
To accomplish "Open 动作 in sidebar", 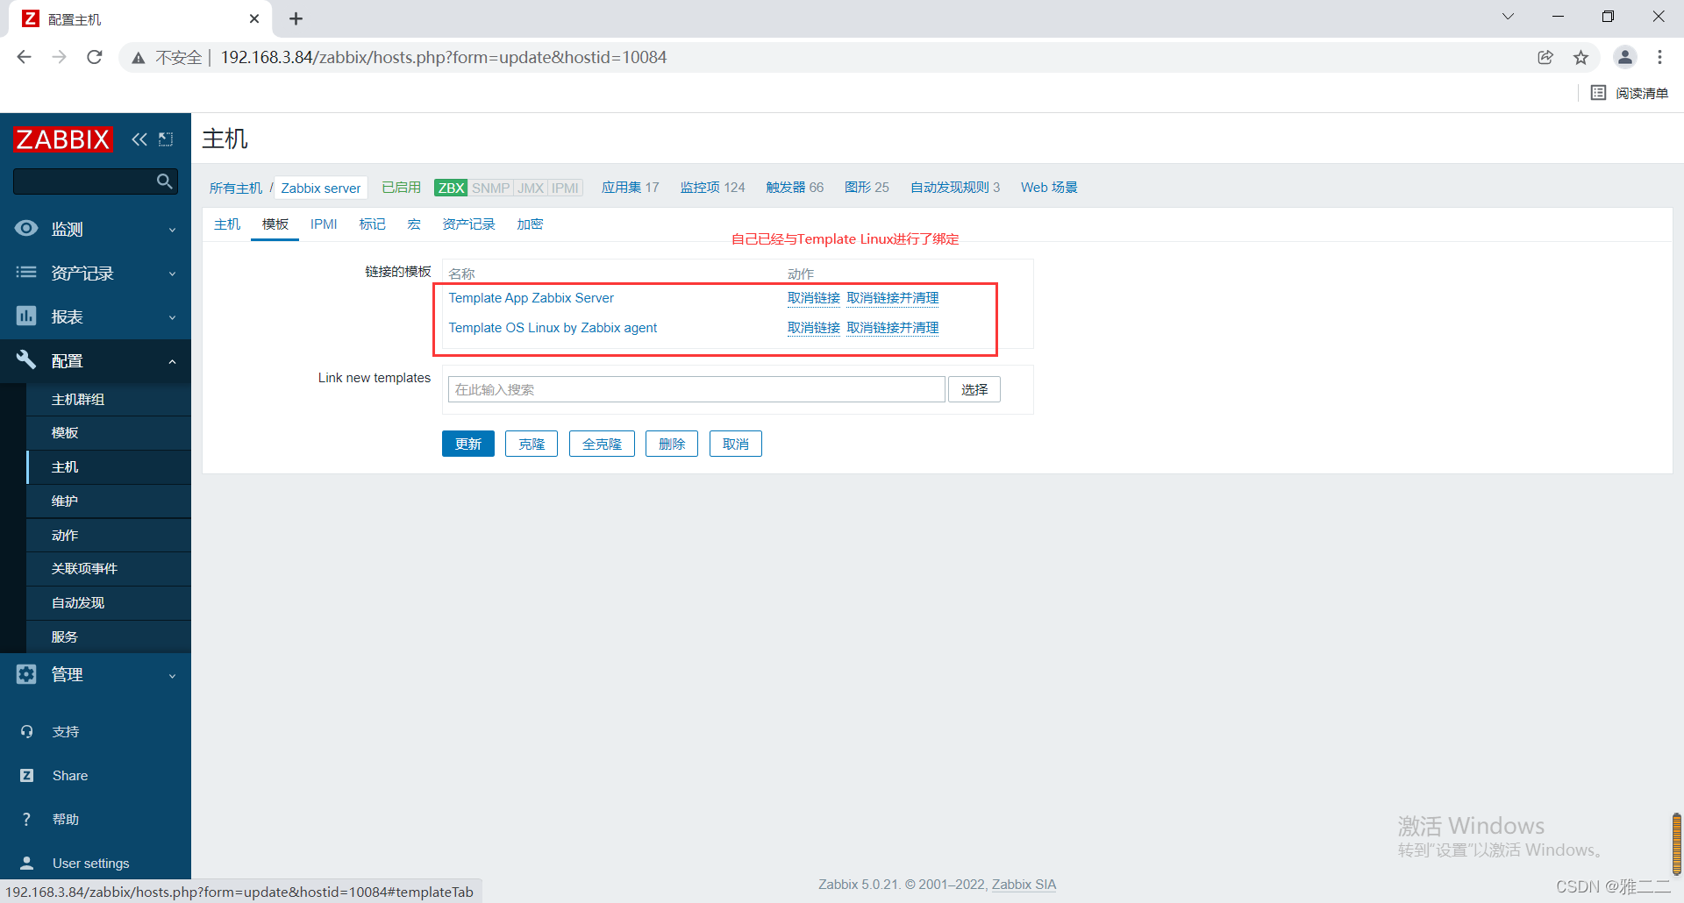I will 109,535.
